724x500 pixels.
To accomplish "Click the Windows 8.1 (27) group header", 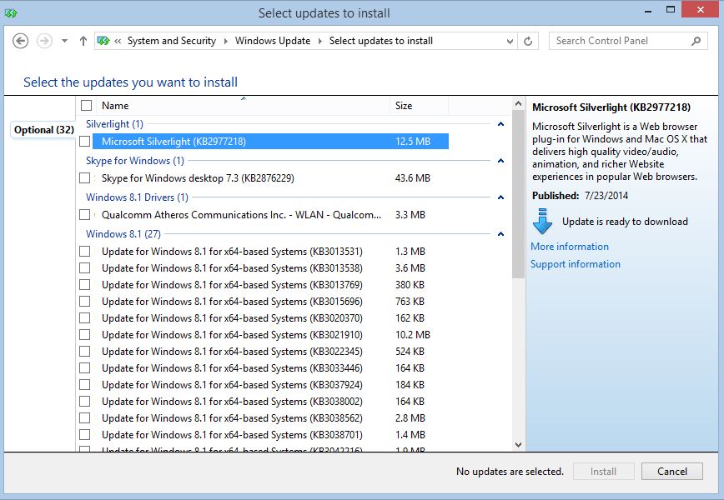I will point(123,234).
